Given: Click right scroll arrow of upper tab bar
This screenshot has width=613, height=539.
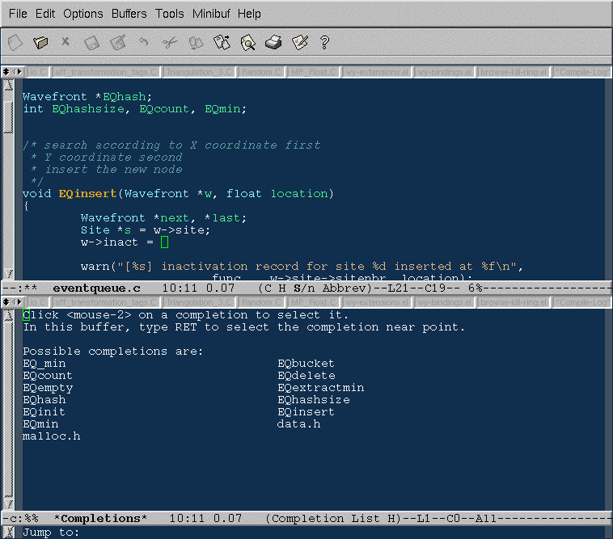Looking at the screenshot, I should 18,72.
